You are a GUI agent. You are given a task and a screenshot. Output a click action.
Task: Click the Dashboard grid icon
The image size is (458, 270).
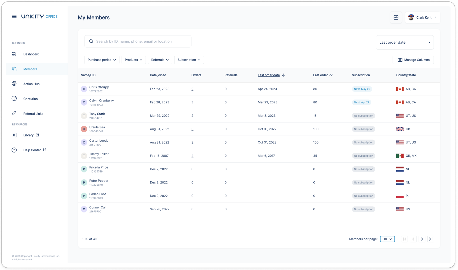(14, 54)
